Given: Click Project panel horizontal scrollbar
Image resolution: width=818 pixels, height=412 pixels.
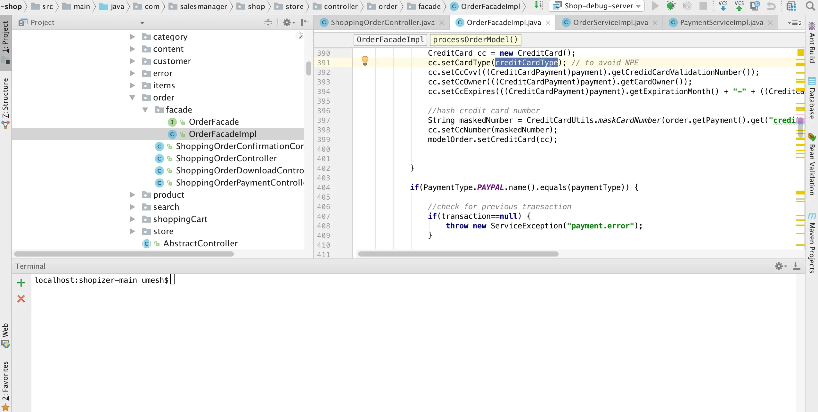Looking at the screenshot, I should pos(124,254).
